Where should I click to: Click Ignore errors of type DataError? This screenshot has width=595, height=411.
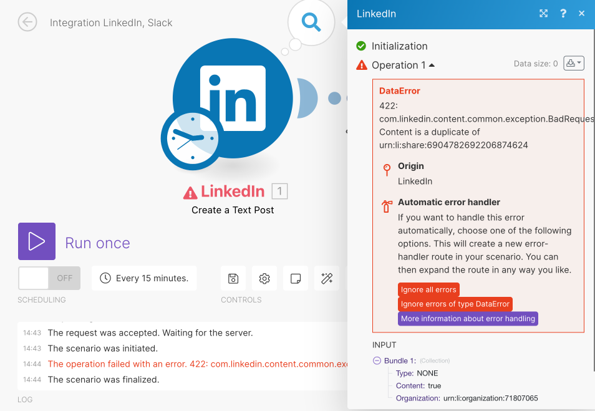point(455,304)
